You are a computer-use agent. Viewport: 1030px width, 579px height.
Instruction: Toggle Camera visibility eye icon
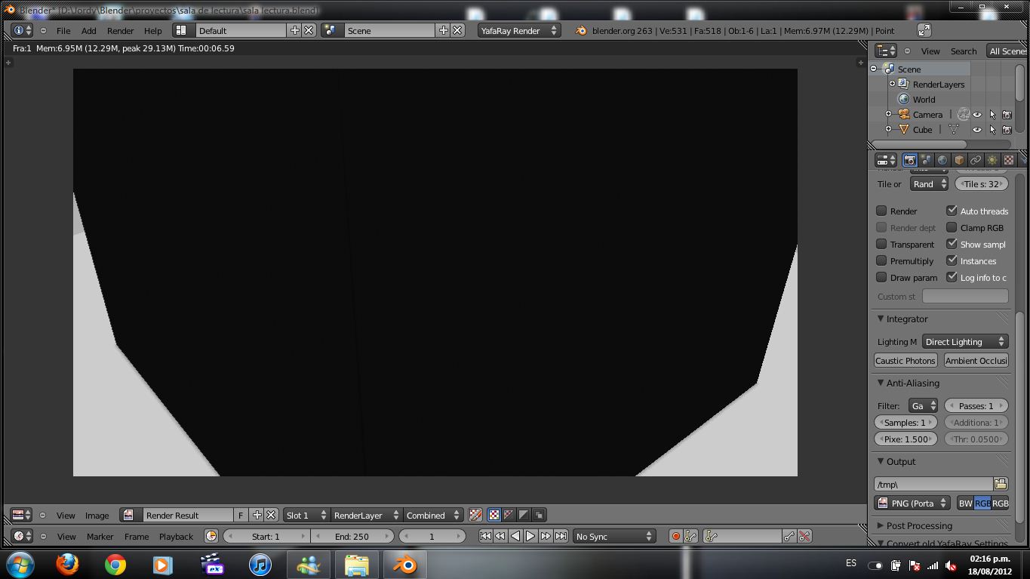pyautogui.click(x=977, y=115)
